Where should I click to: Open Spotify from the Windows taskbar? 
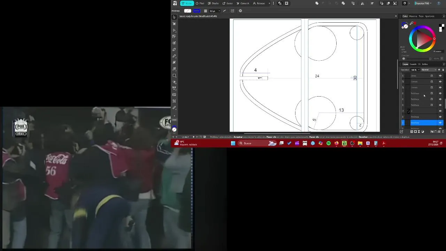pyautogui.click(x=329, y=143)
